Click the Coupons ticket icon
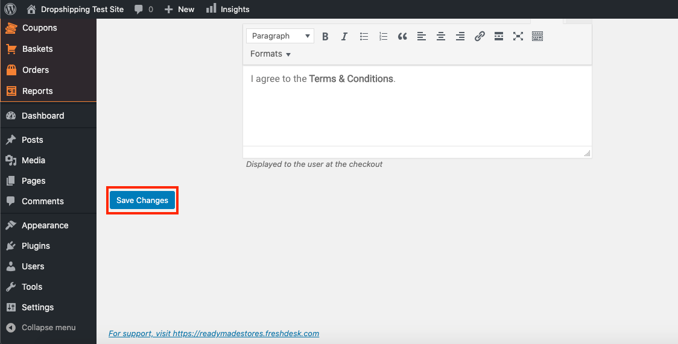678x344 pixels. [11, 28]
